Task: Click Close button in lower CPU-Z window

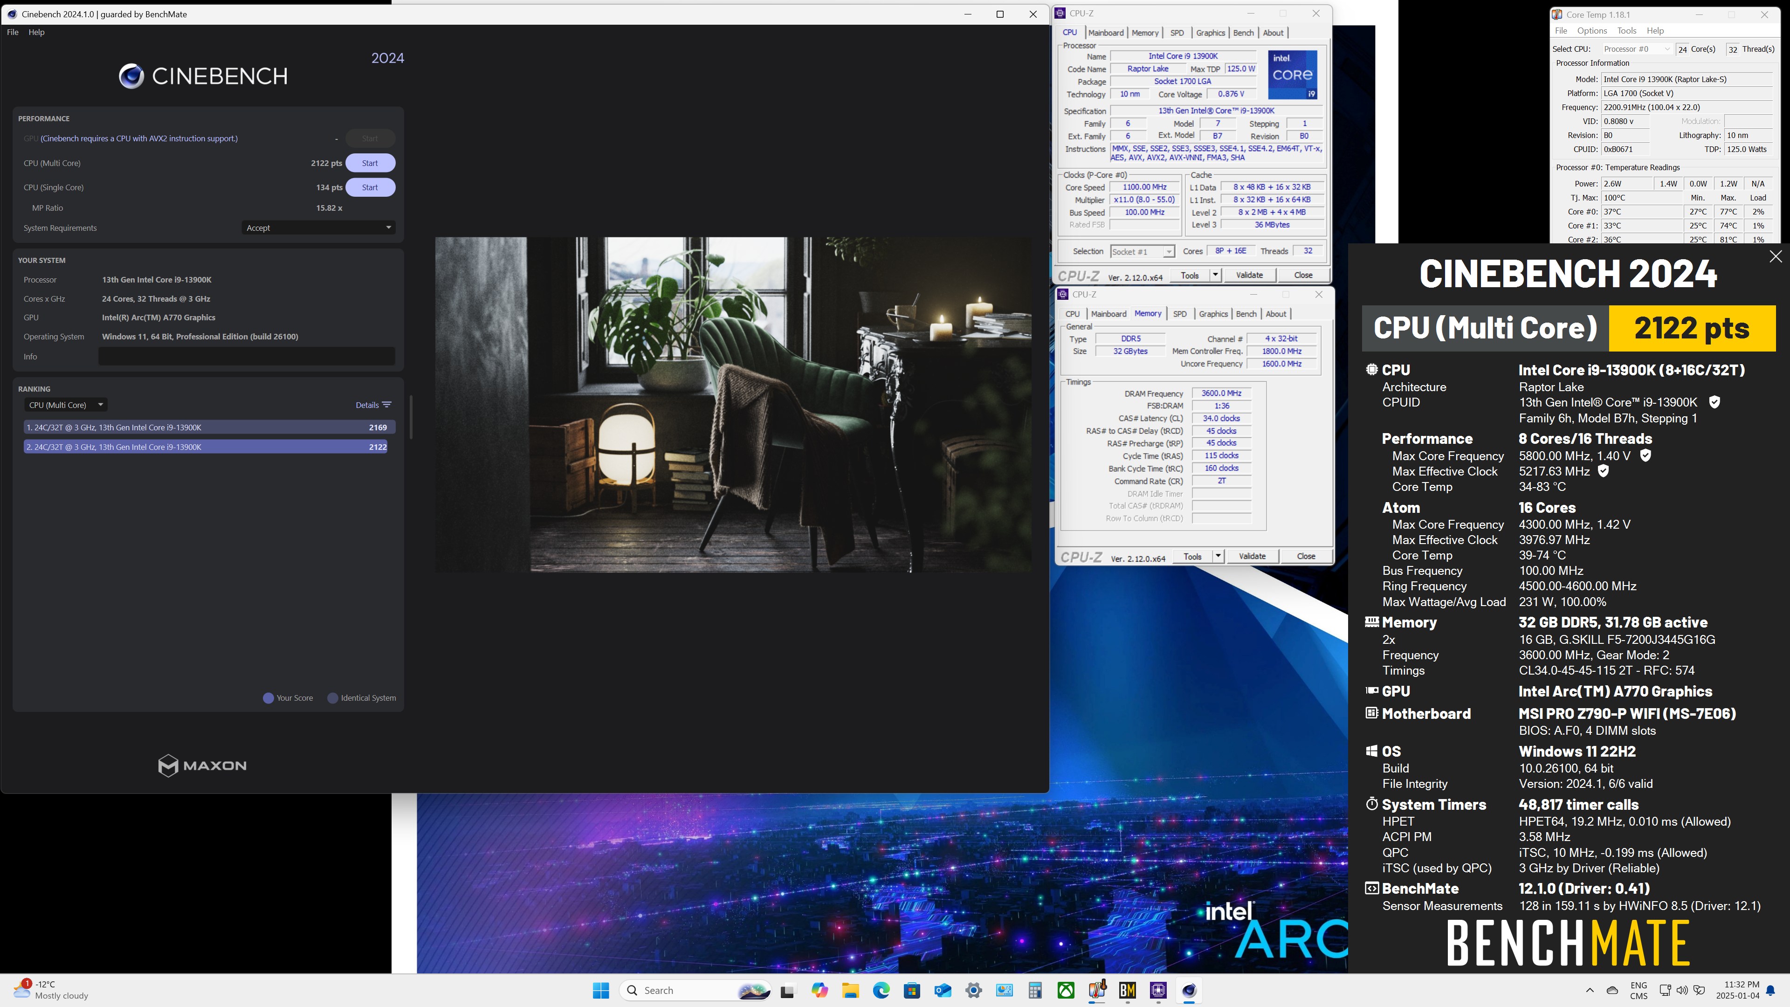Action: pyautogui.click(x=1306, y=556)
